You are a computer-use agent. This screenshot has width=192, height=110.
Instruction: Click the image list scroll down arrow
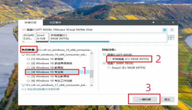point(92,85)
